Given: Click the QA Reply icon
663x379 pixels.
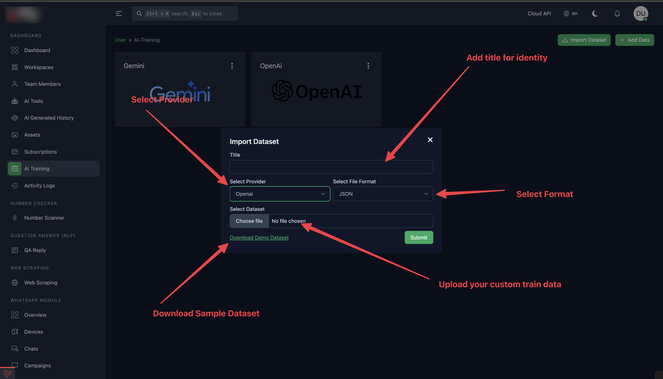Looking at the screenshot, I should click(x=15, y=250).
